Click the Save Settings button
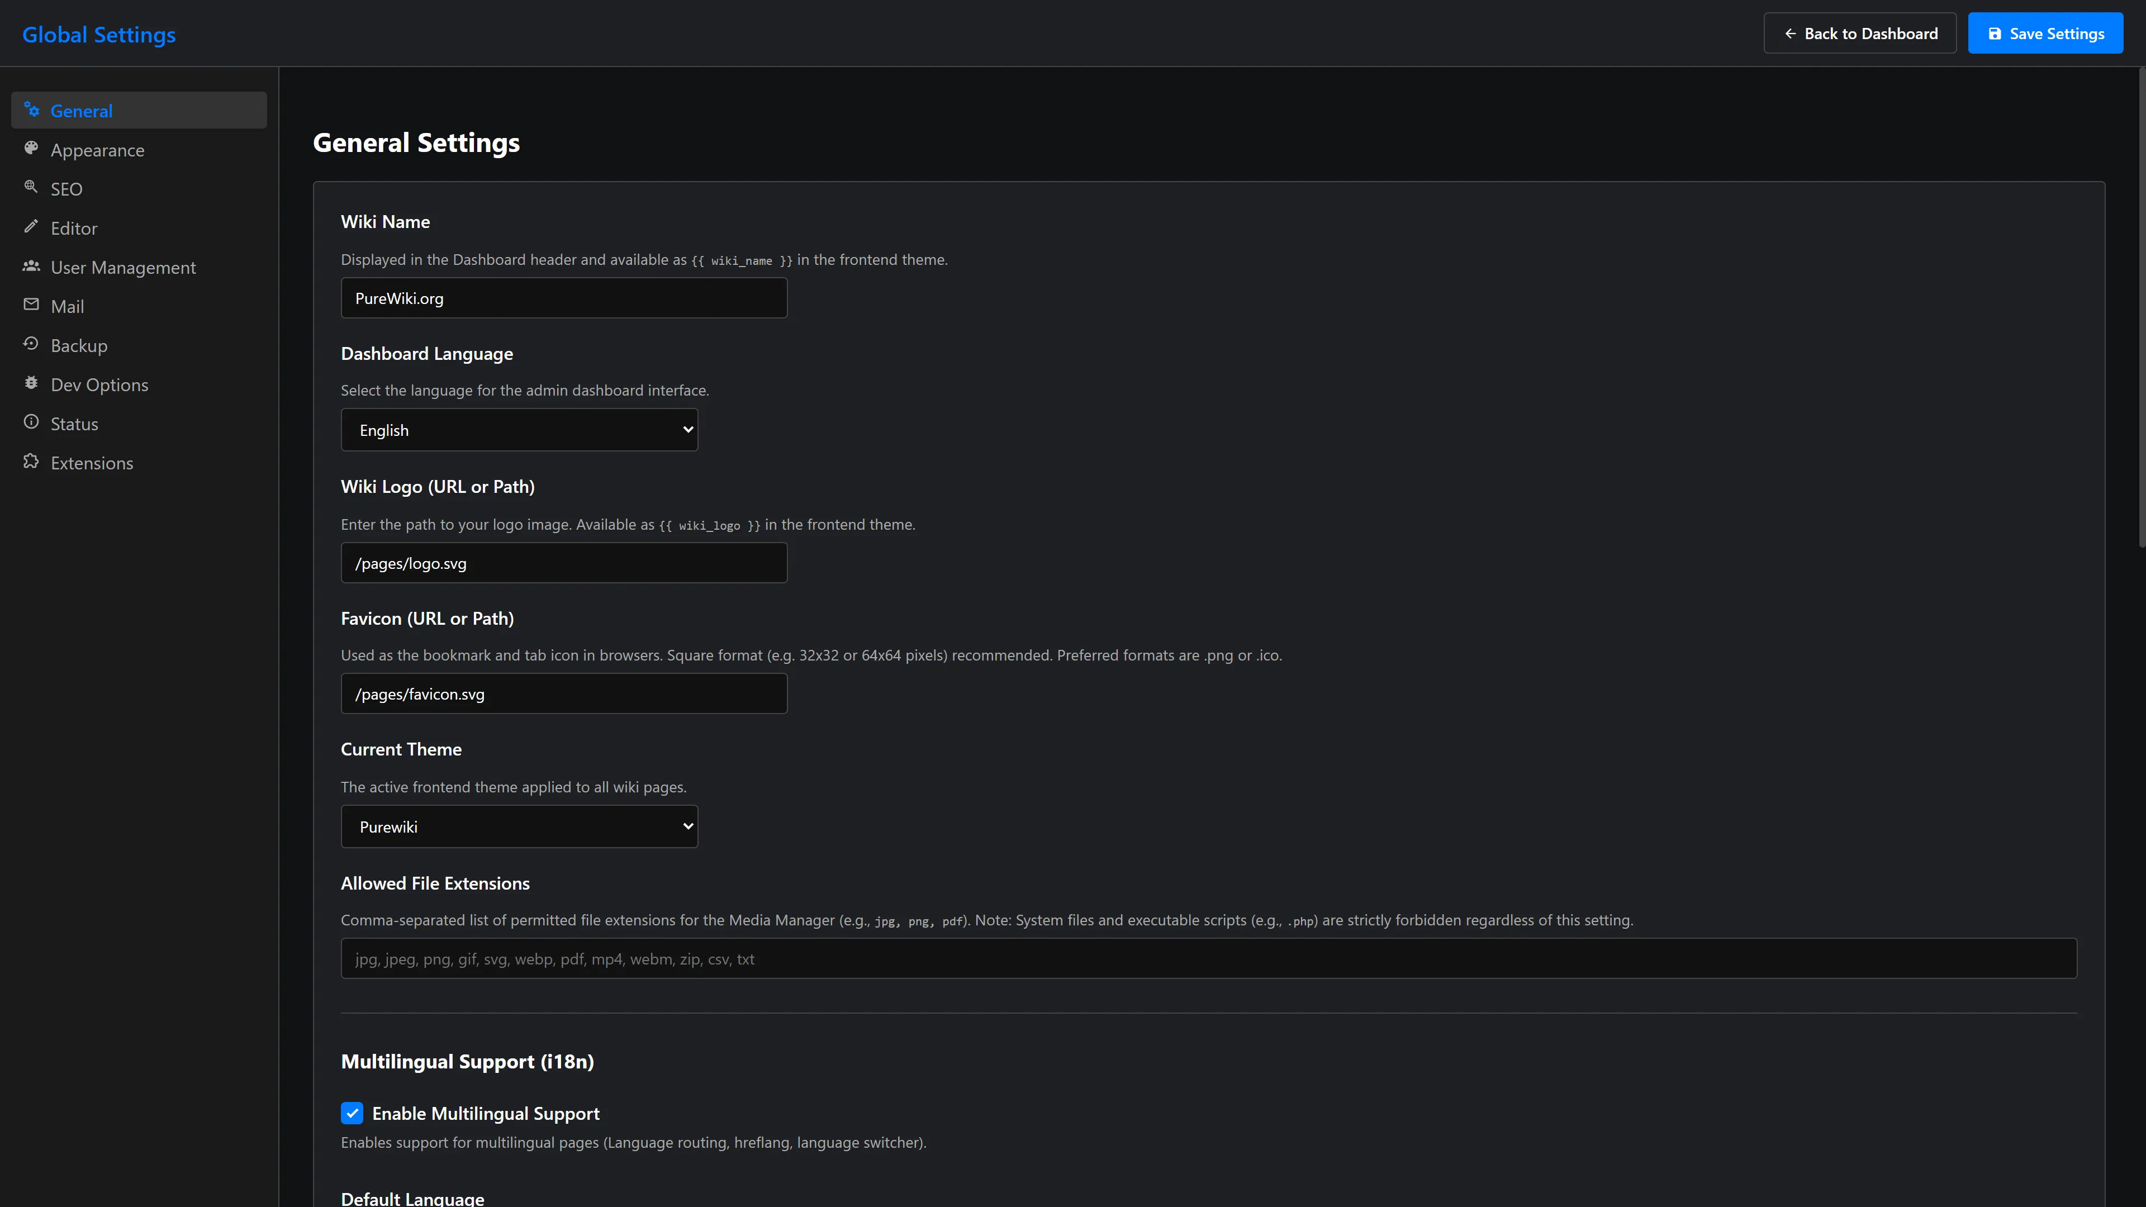 pyautogui.click(x=2045, y=34)
